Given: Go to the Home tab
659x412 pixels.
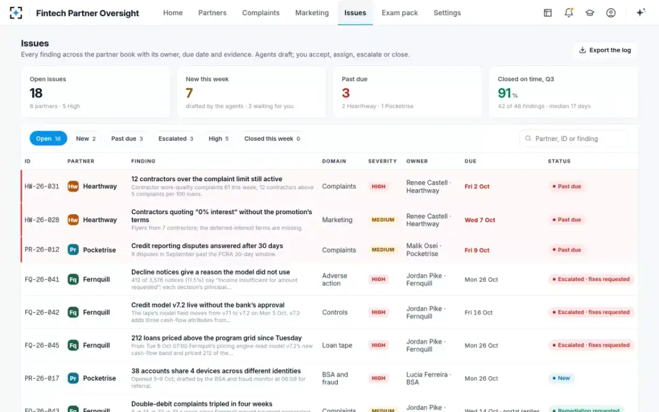Looking at the screenshot, I should (173, 13).
